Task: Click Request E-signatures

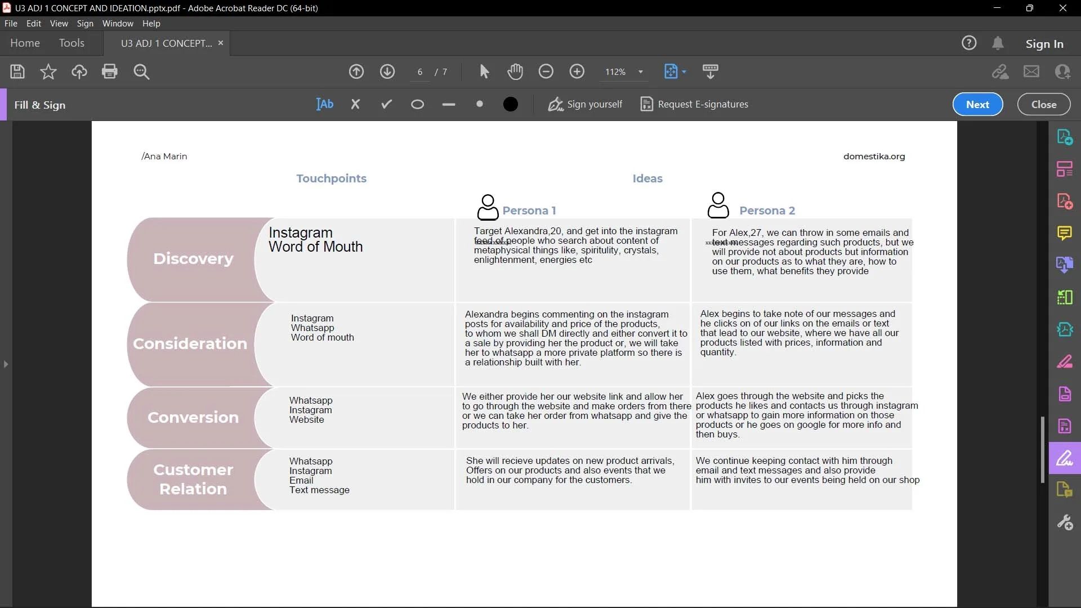Action: point(694,104)
